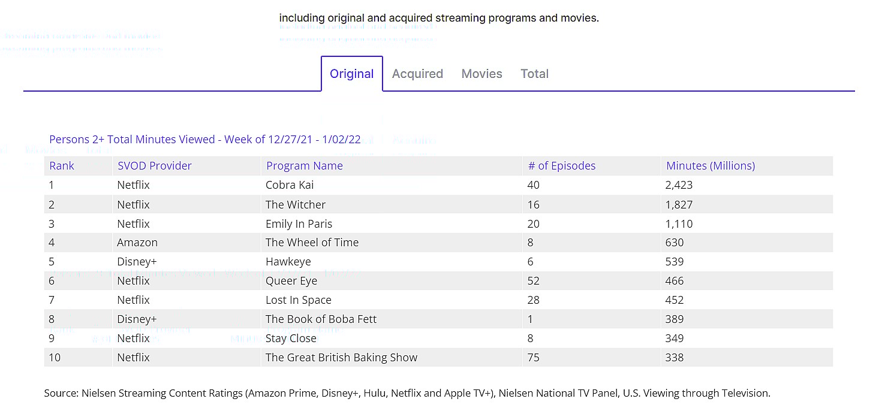
Task: Click the table title with week dates
Action: pos(205,140)
